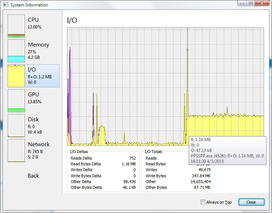Select the yellow I/O graph thumbnail
The image size is (272, 213).
(16, 76)
